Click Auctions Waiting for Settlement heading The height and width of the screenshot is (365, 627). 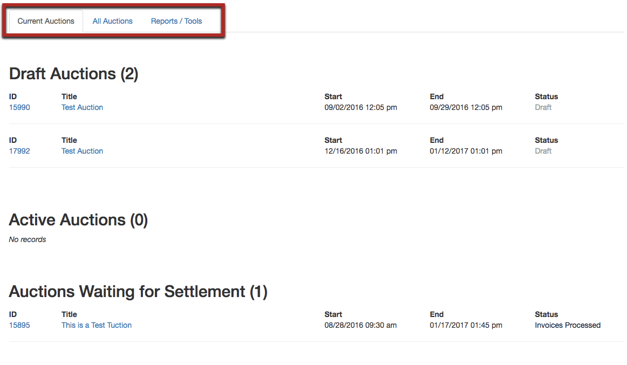(x=138, y=292)
